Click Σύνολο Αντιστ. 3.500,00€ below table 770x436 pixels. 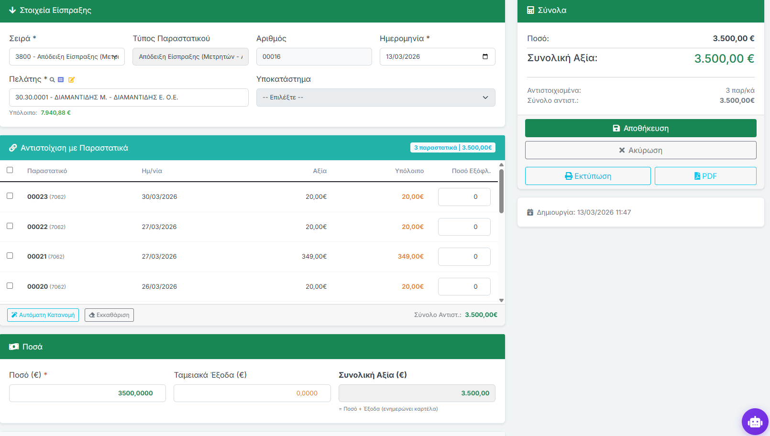click(456, 315)
